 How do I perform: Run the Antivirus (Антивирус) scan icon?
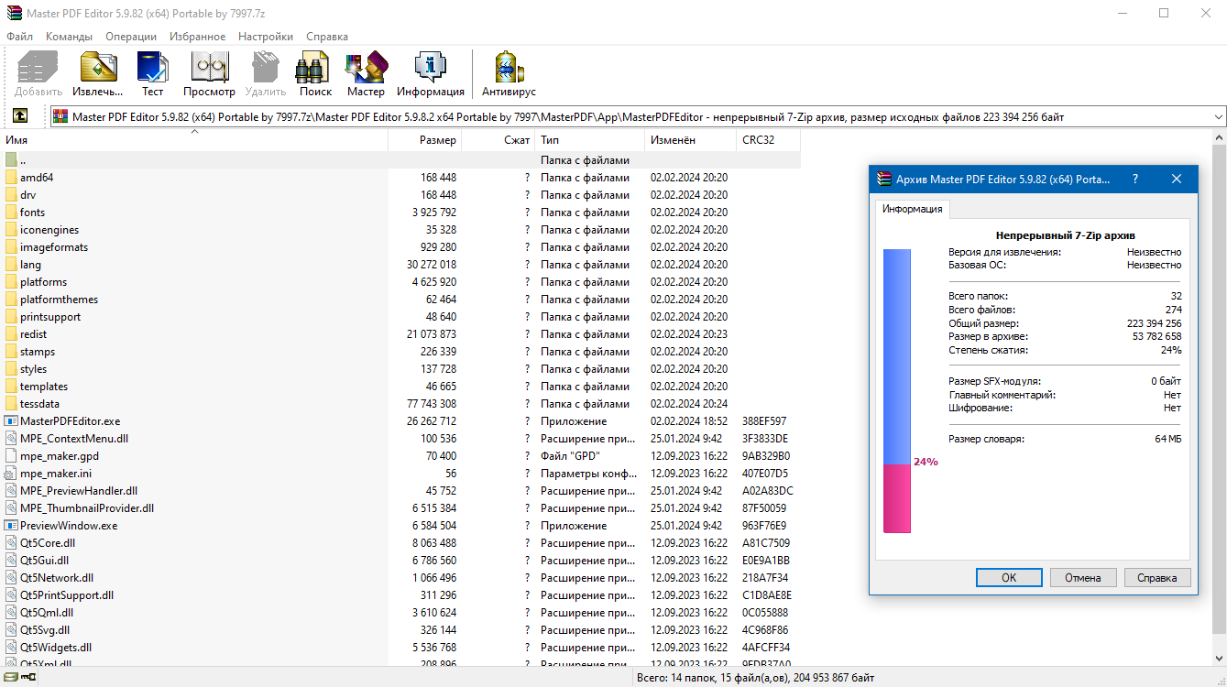click(x=509, y=73)
